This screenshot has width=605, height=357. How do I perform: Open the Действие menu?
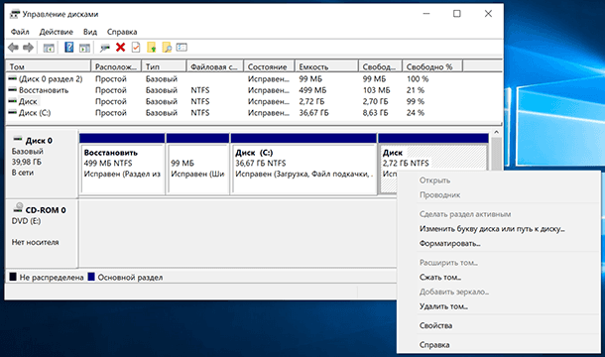click(x=56, y=32)
